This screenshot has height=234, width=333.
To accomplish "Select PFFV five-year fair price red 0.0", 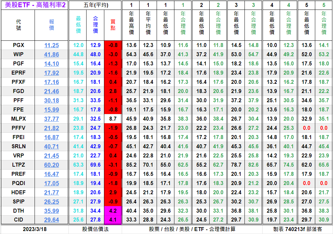I will (324, 128).
